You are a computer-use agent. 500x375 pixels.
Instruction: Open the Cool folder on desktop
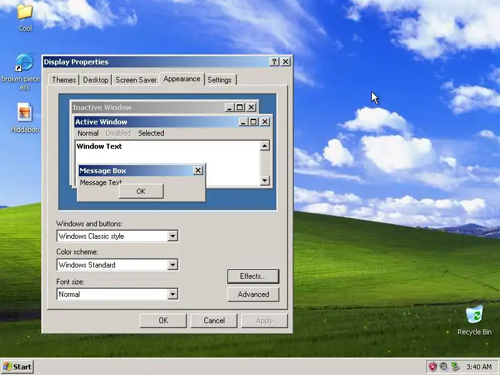[25, 12]
